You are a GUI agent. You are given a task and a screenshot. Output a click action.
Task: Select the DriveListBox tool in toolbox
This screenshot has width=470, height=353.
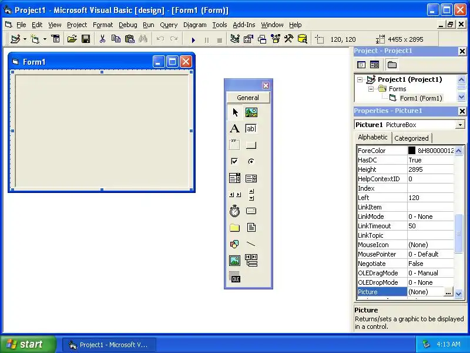pos(251,211)
